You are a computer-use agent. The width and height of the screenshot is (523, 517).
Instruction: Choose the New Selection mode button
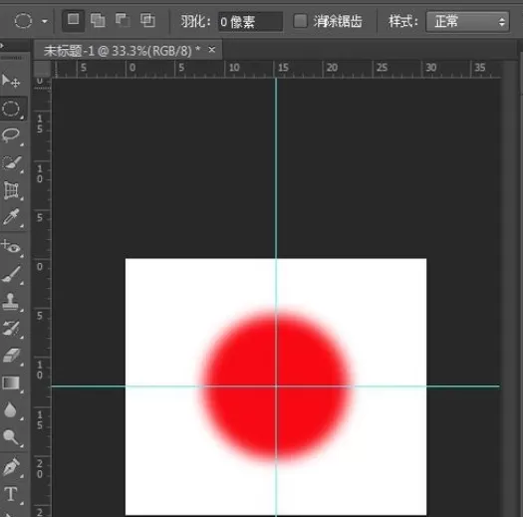click(x=74, y=21)
